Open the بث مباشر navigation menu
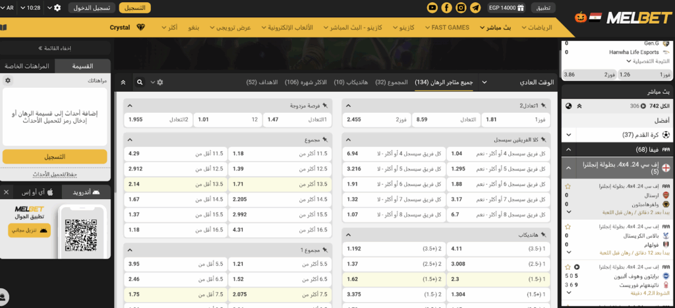 (x=496, y=27)
